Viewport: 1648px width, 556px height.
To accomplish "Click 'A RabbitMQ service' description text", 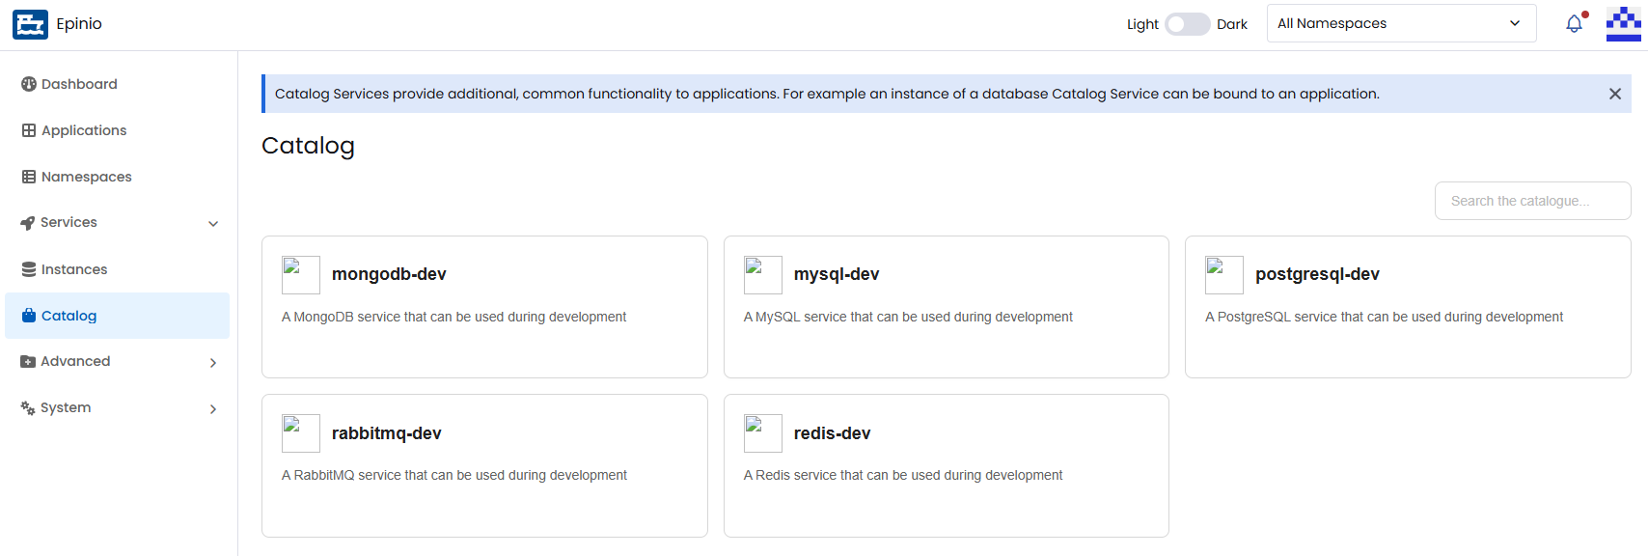I will (x=454, y=475).
